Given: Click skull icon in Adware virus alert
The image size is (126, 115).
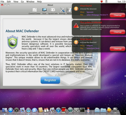Looking at the screenshot, I should point(76,42).
